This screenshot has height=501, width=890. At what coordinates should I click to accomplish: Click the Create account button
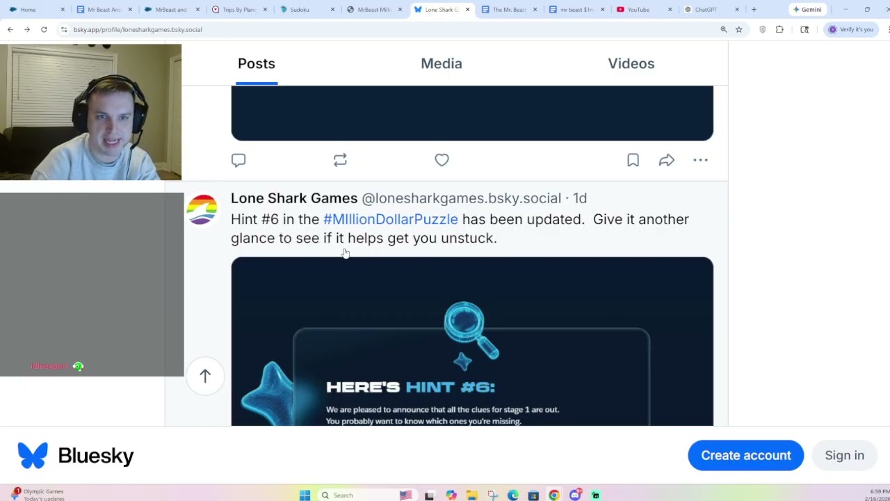click(745, 455)
